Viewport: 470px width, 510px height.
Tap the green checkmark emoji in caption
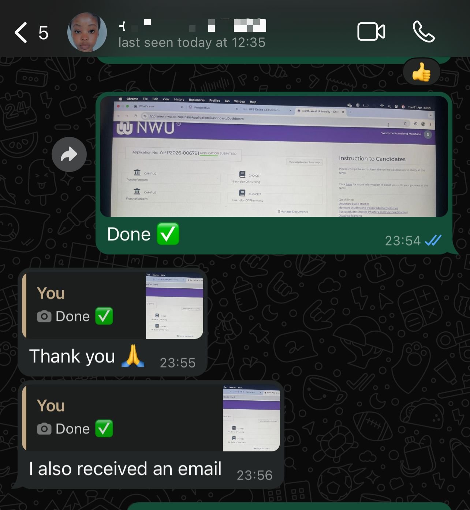tap(168, 234)
